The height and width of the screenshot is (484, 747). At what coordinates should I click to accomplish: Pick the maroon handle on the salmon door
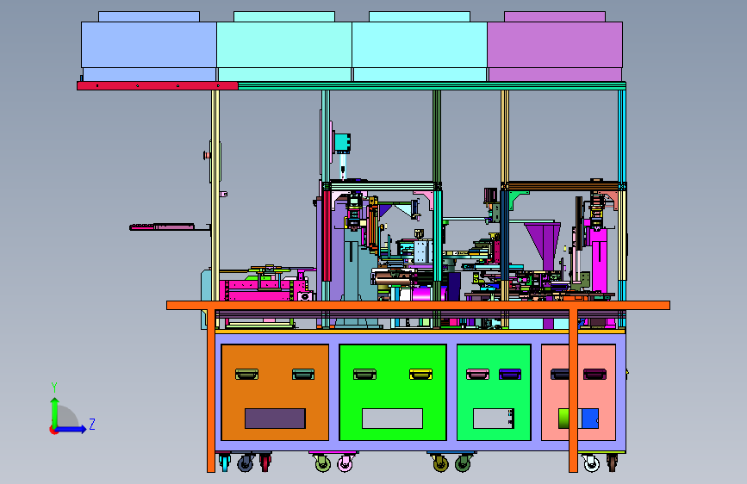(x=595, y=375)
